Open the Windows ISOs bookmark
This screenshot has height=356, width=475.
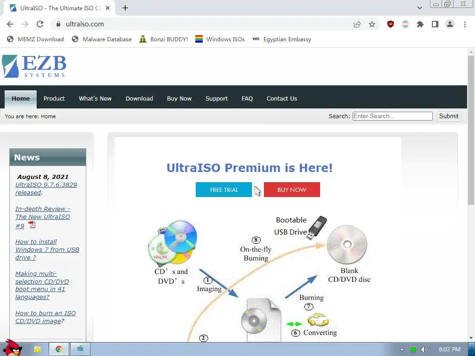coord(220,39)
